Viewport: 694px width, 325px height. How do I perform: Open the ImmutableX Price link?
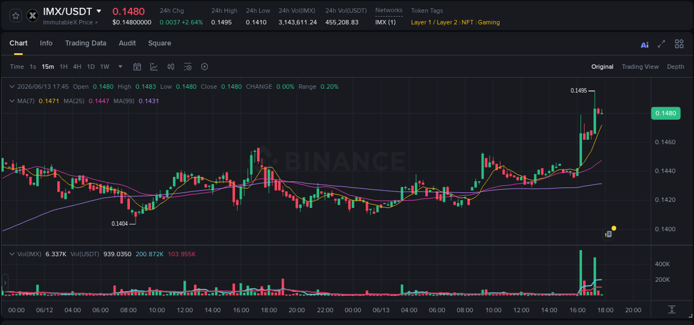(x=71, y=22)
